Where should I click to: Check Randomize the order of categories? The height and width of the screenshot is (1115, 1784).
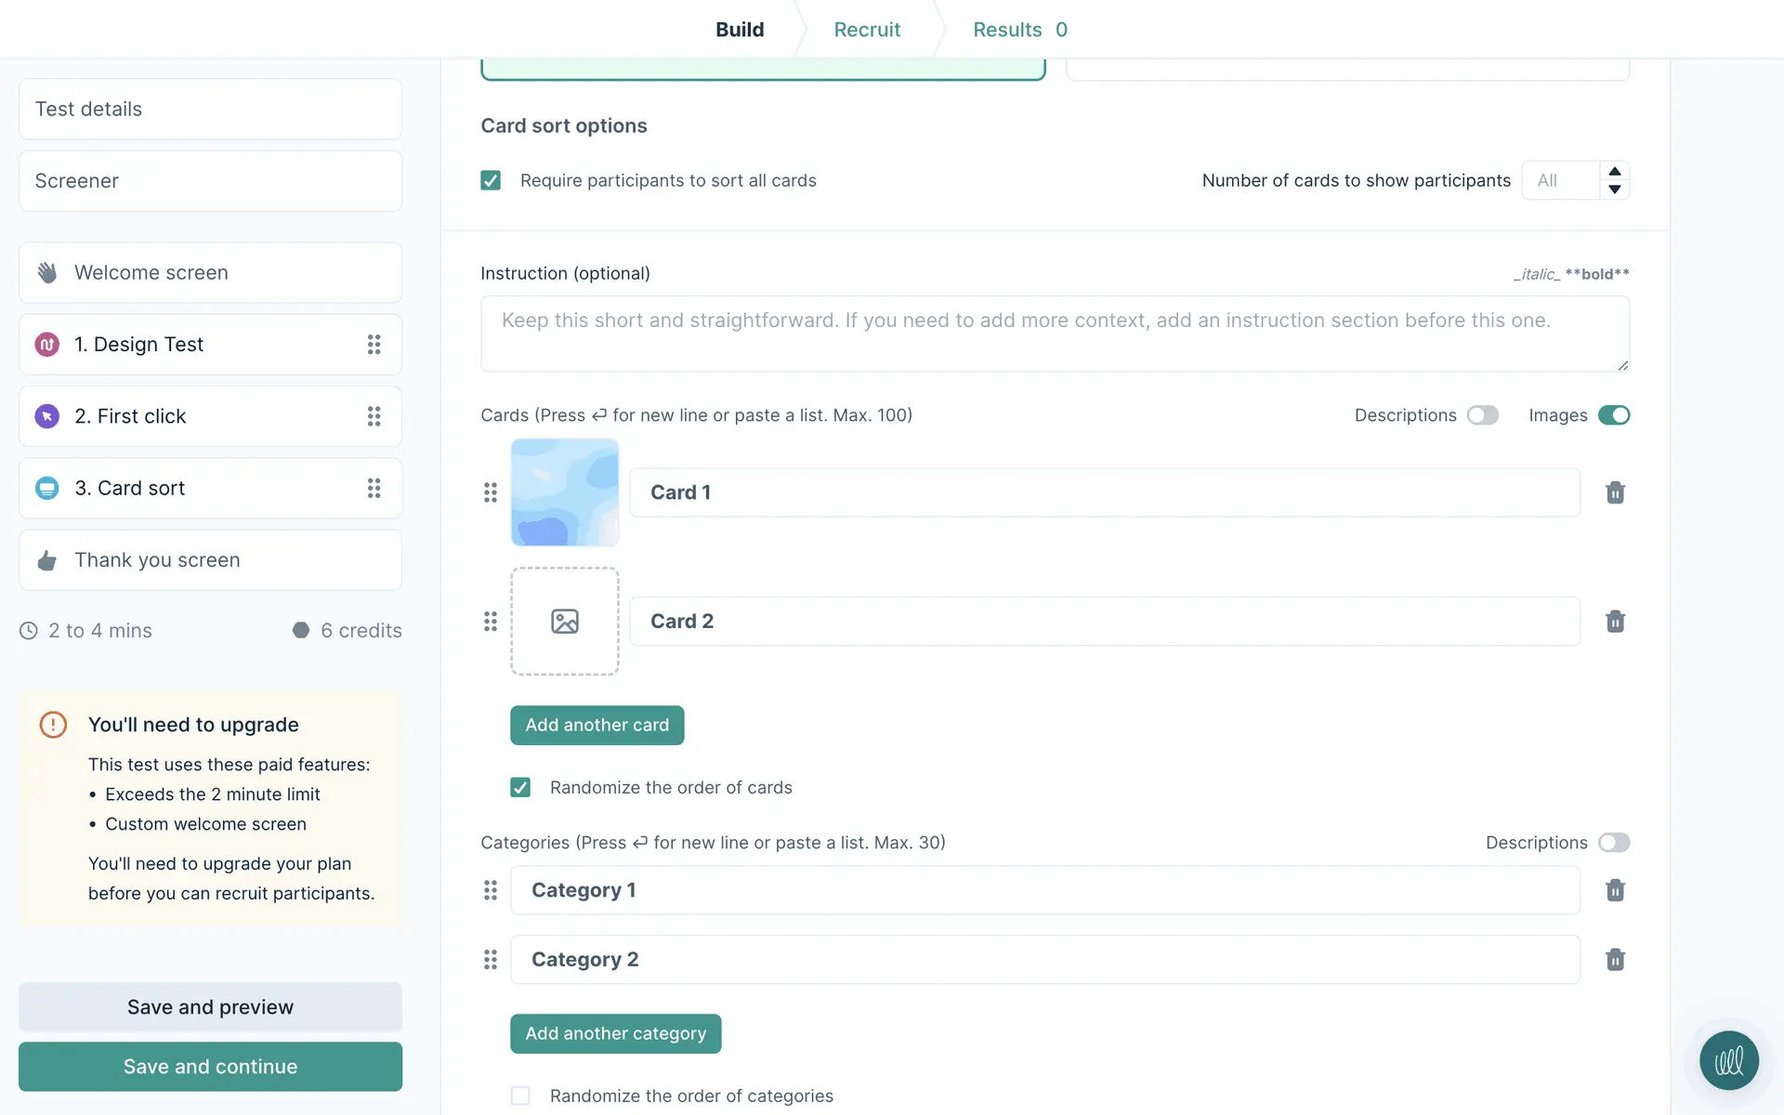(520, 1095)
